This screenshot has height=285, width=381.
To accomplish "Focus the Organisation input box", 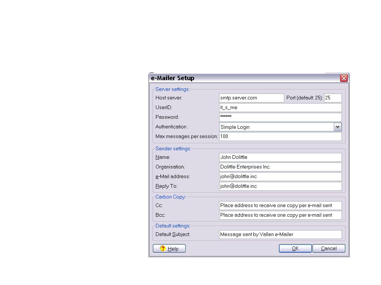I will point(280,167).
